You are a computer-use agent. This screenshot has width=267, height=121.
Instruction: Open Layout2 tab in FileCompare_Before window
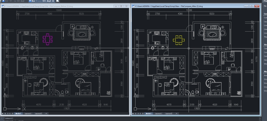pos(38,114)
